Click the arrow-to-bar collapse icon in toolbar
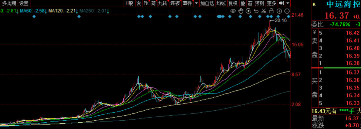Image resolution: width=361 pixels, height=129 pixels. click(x=281, y=3)
